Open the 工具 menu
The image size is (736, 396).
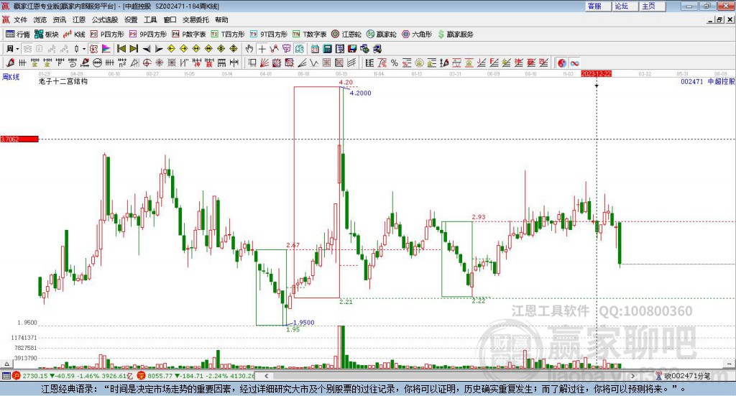(x=150, y=19)
